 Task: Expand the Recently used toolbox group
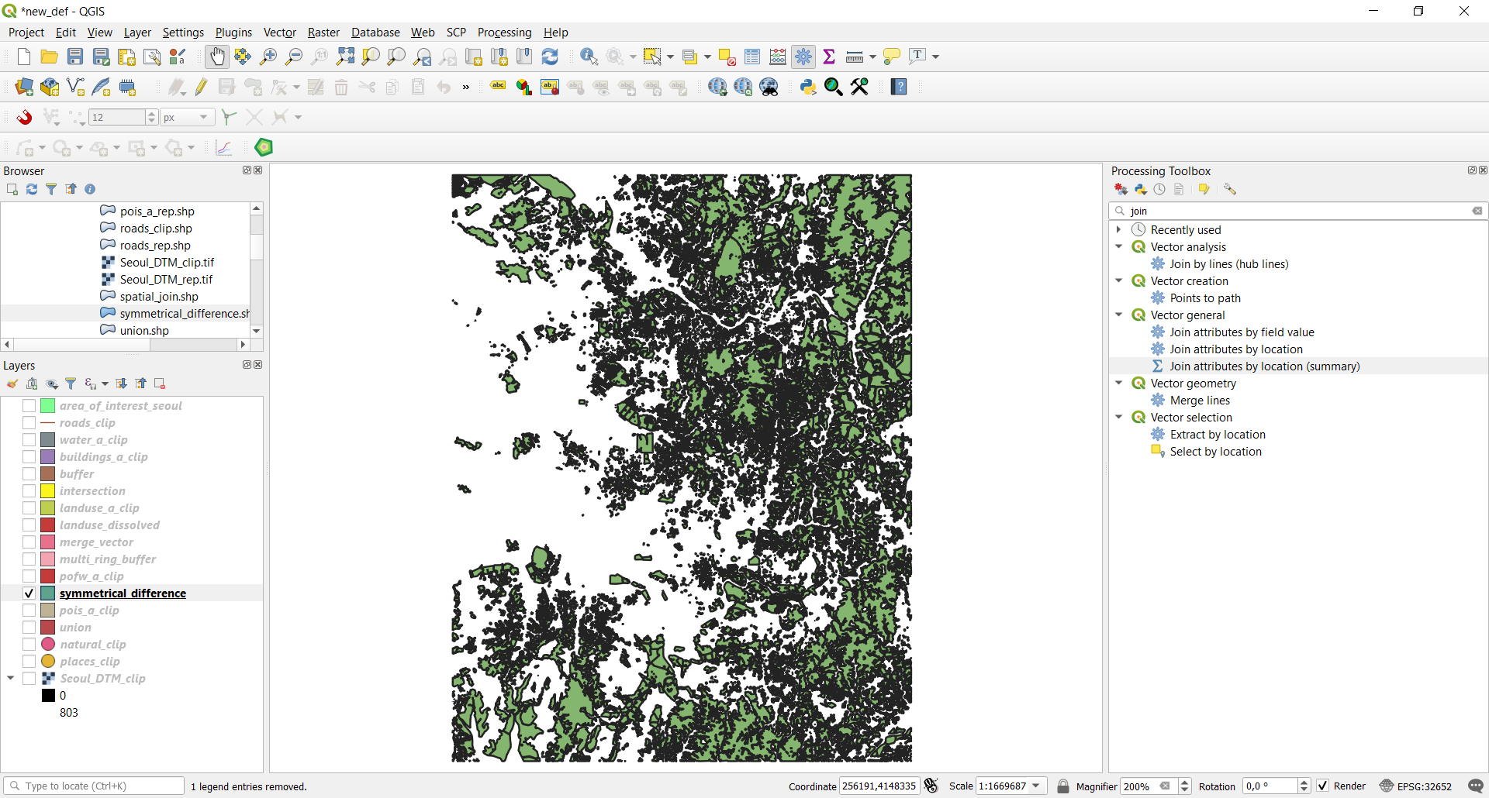(x=1118, y=230)
